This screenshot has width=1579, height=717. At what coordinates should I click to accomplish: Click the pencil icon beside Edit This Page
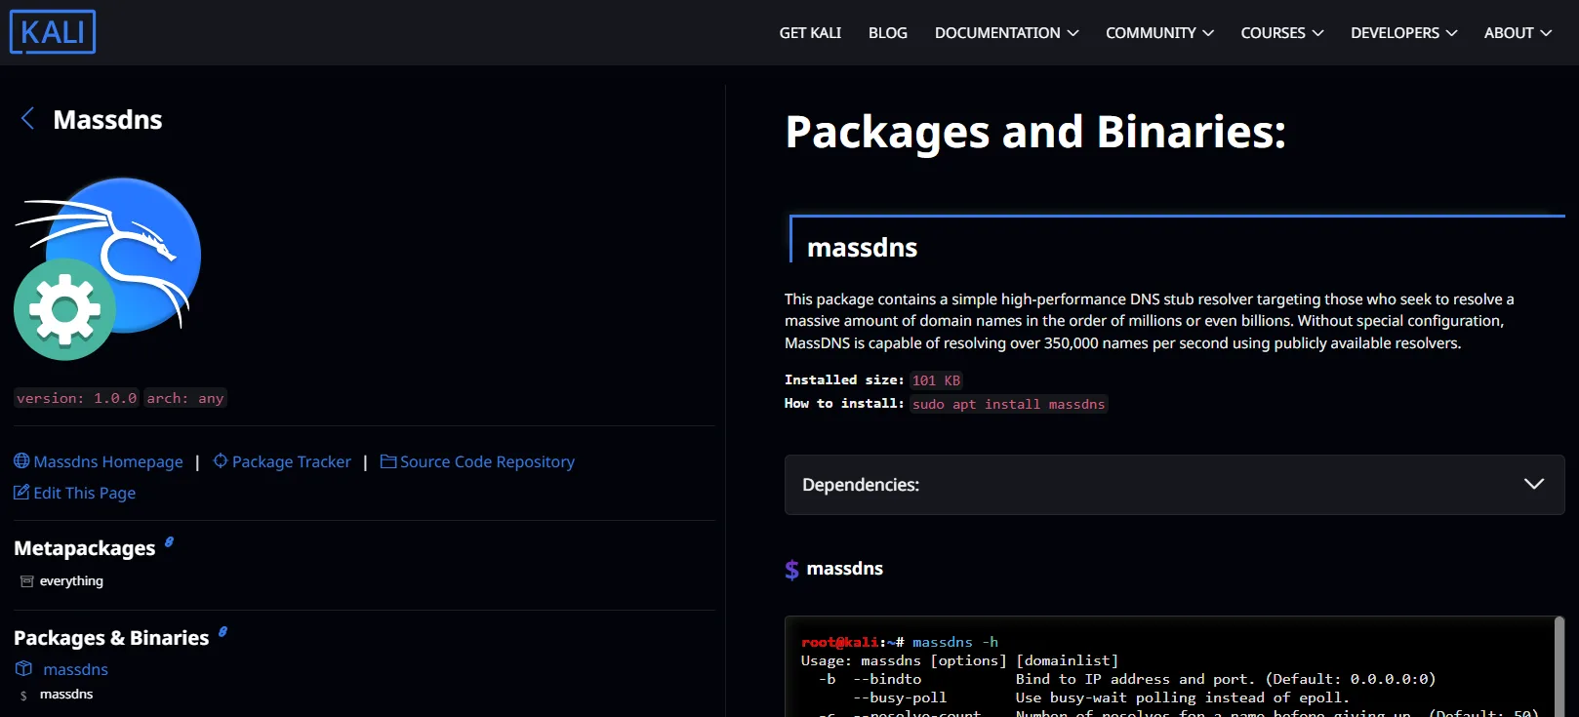pyautogui.click(x=21, y=492)
